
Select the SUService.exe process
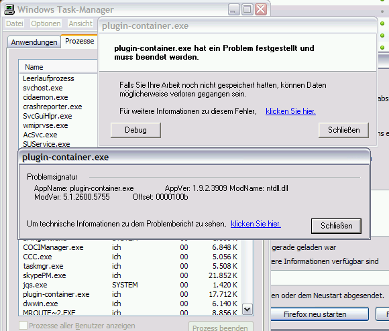[46, 144]
